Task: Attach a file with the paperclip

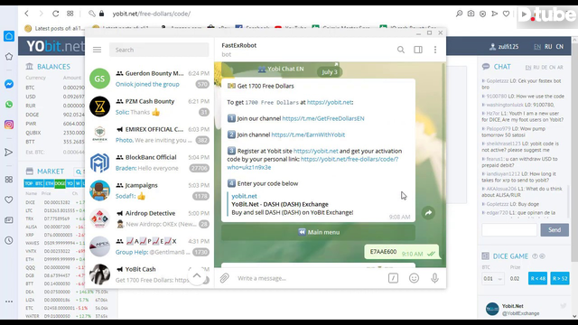Action: click(225, 278)
